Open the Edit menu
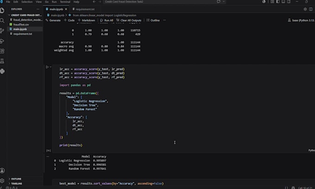Image resolution: width=315 pixels, height=189 pixels. (16, 1)
